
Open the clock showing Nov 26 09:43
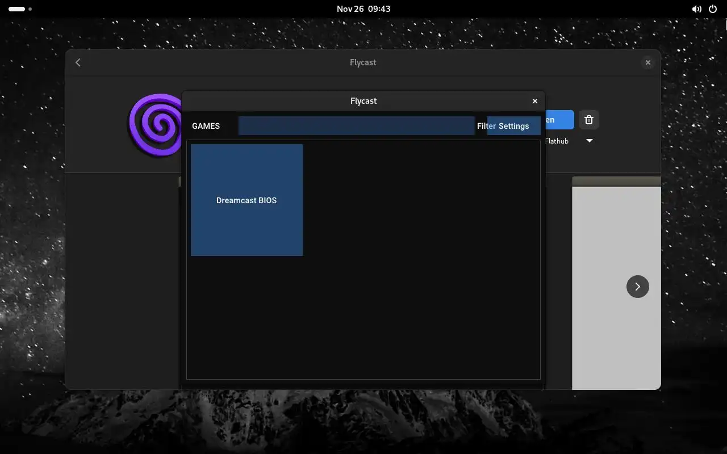pos(363,9)
